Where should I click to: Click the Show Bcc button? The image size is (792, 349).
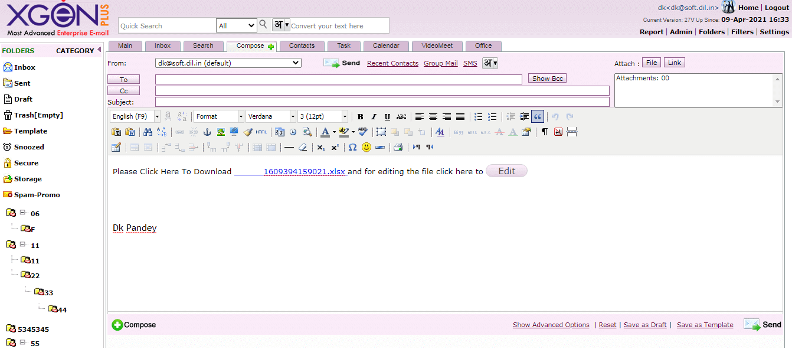pyautogui.click(x=547, y=79)
